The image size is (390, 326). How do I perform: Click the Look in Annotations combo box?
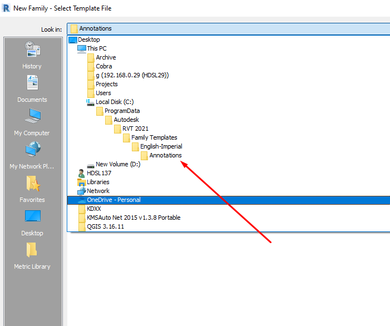[x=228, y=29]
